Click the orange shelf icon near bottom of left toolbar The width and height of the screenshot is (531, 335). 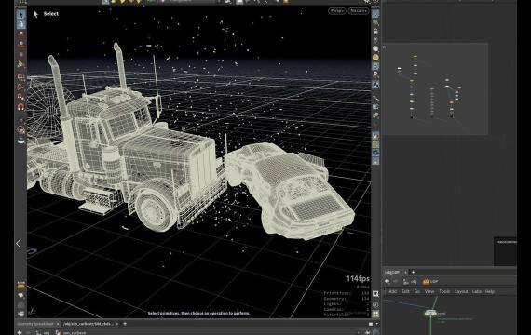pyautogui.click(x=21, y=287)
